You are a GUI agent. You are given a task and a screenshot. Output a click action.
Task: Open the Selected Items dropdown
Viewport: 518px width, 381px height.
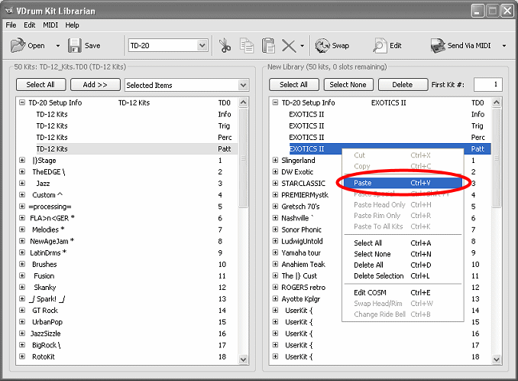click(242, 85)
